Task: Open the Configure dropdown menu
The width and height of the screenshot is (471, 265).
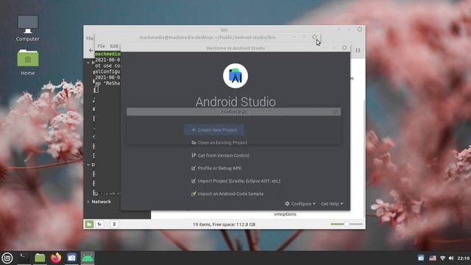Action: point(300,204)
